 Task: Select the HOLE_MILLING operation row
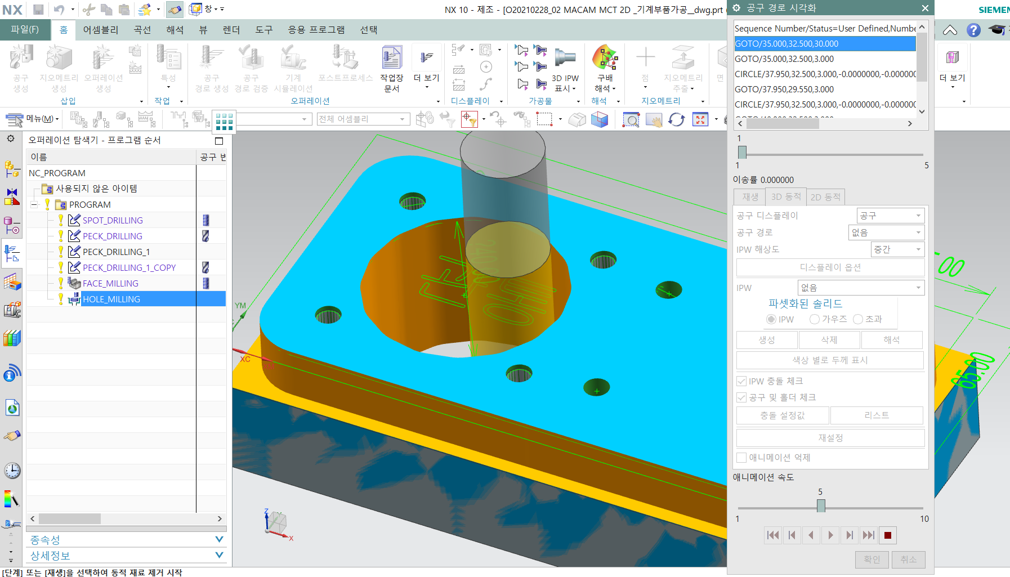126,299
